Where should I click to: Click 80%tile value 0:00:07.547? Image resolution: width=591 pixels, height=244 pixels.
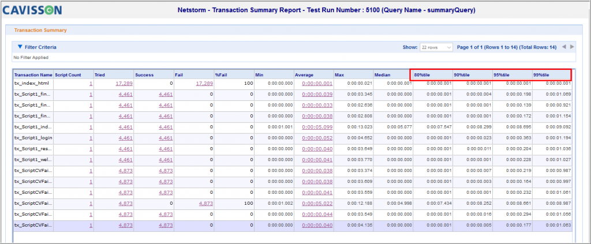[439, 127]
